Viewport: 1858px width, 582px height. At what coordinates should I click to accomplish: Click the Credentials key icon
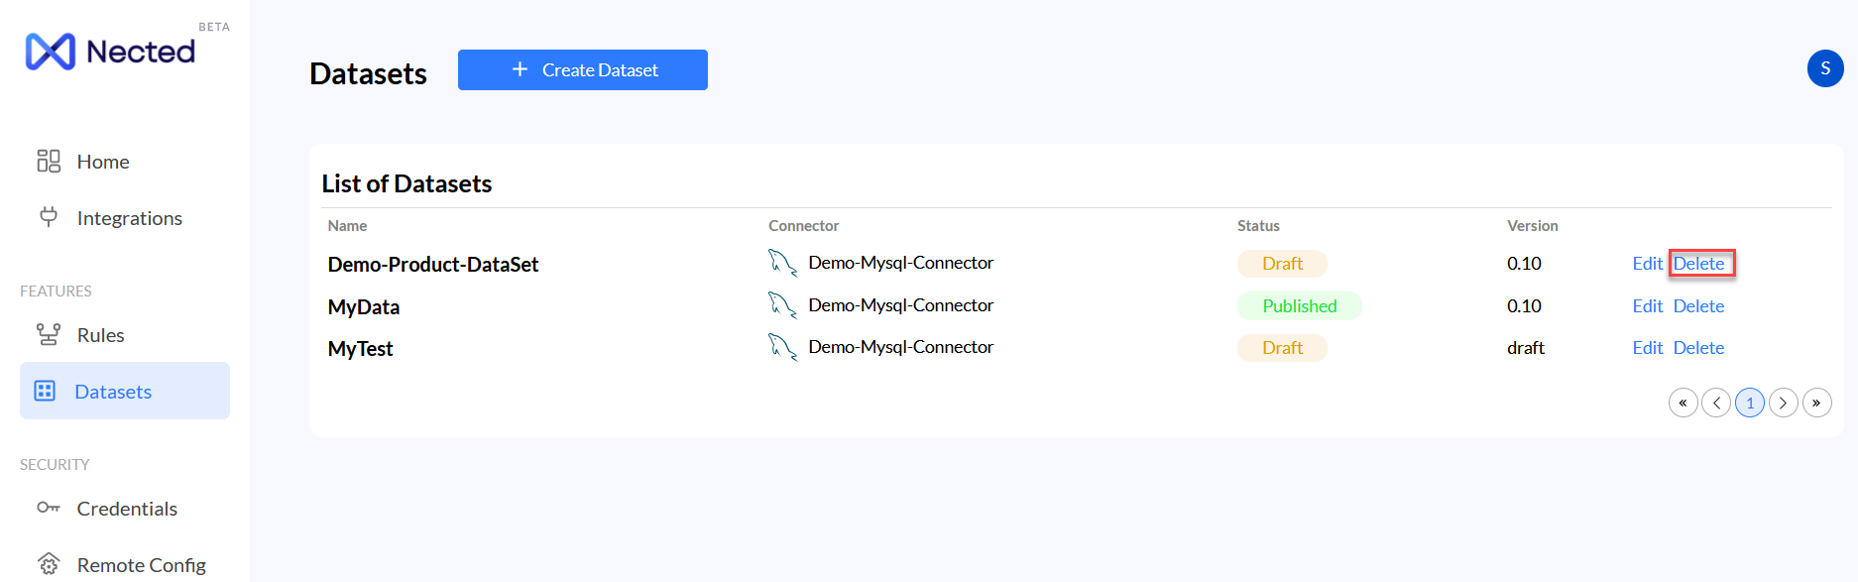pos(49,508)
